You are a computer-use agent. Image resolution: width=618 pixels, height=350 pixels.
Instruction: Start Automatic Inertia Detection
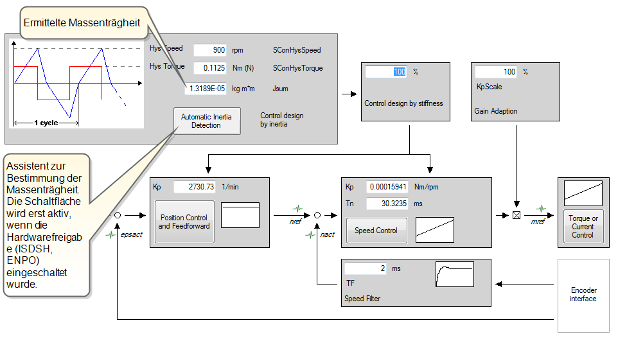pos(206,121)
